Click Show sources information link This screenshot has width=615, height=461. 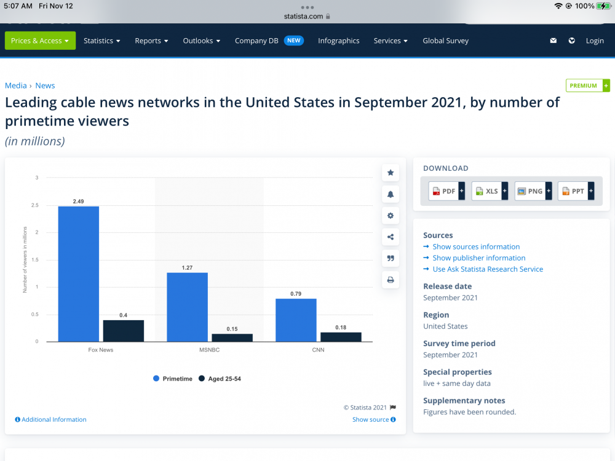tap(476, 246)
